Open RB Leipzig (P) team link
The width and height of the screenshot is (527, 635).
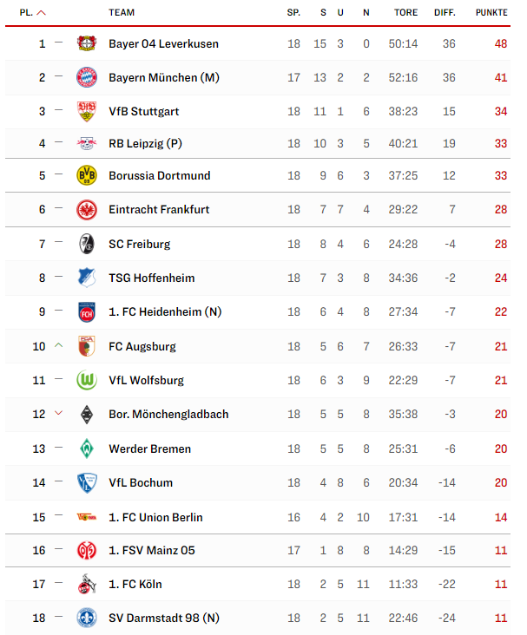pyautogui.click(x=145, y=143)
